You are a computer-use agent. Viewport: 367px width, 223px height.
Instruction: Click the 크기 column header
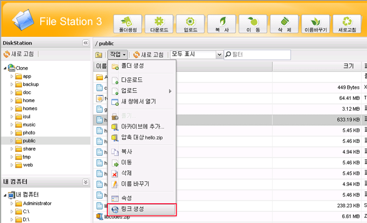pyautogui.click(x=317, y=66)
